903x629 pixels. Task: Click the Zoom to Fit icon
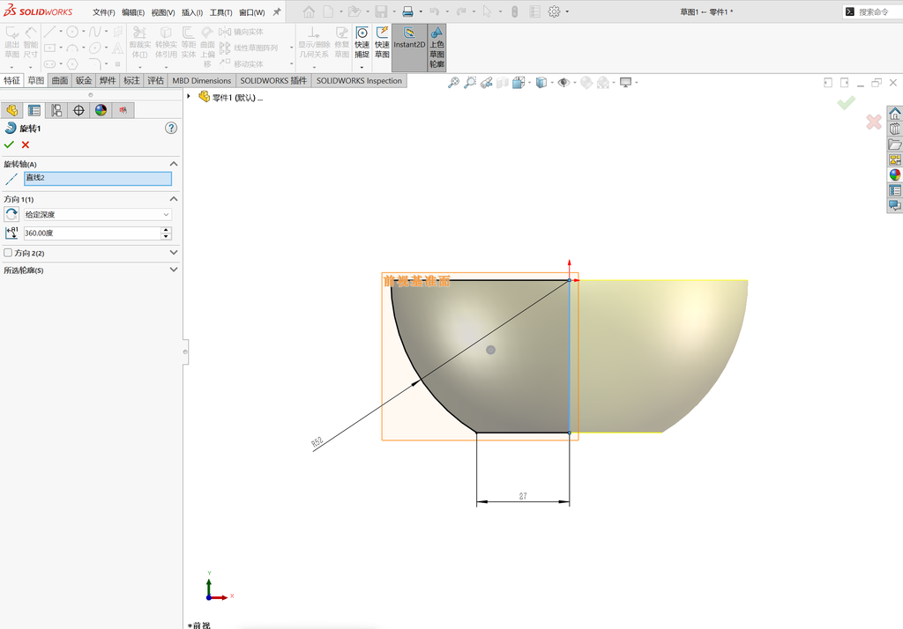coord(454,83)
